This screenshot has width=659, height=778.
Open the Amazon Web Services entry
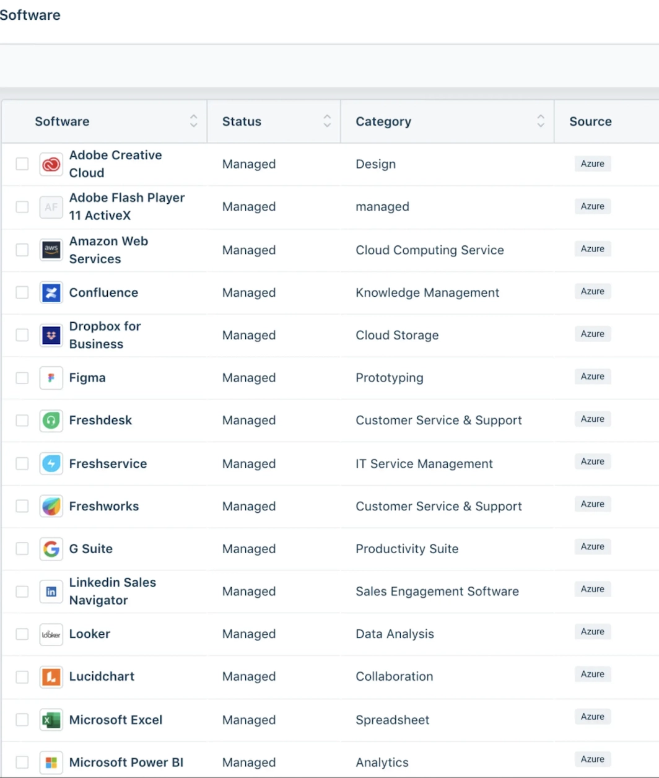(108, 250)
